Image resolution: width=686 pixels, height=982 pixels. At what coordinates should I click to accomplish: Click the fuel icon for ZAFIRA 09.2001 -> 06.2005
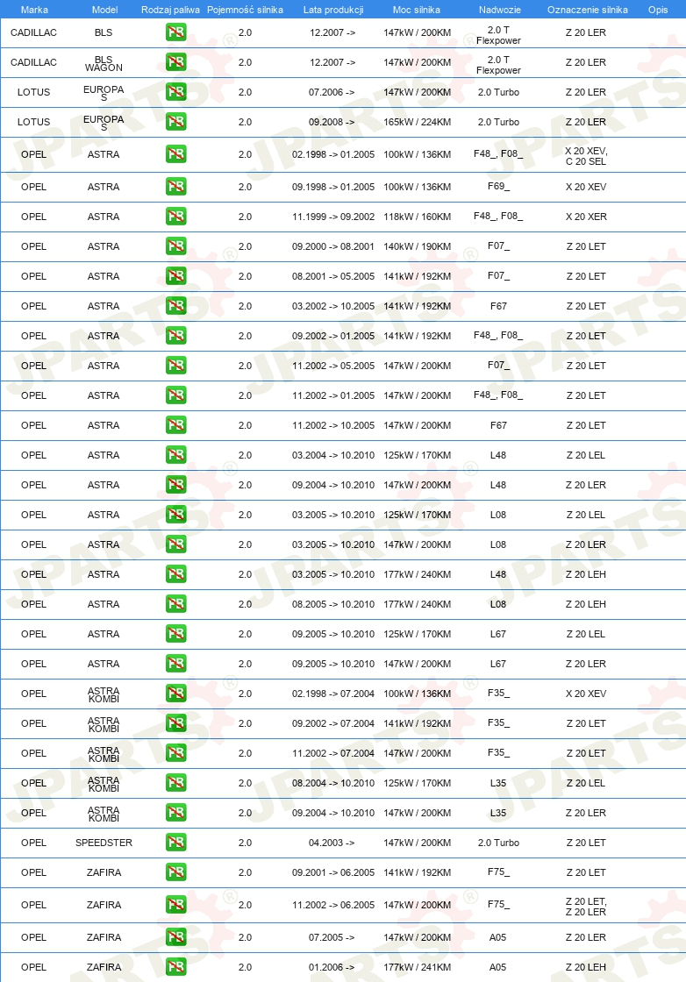click(x=176, y=872)
